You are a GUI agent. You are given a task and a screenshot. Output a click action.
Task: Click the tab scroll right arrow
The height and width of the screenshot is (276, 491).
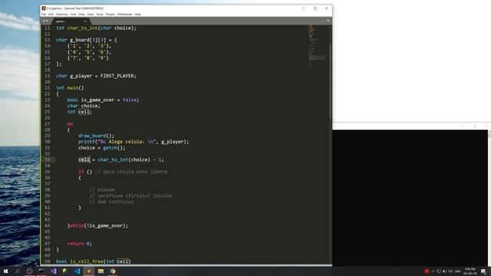point(47,21)
